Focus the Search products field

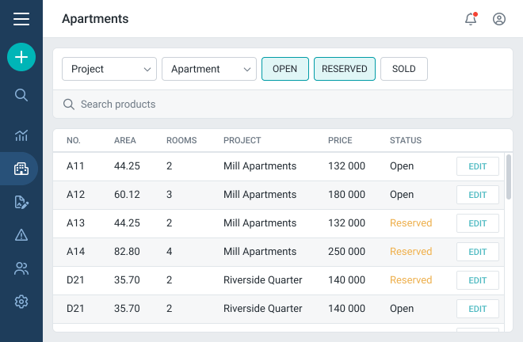(x=283, y=104)
